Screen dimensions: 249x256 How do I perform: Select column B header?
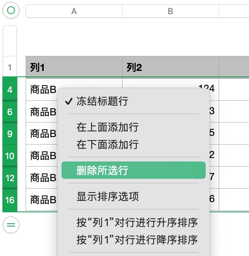170,11
